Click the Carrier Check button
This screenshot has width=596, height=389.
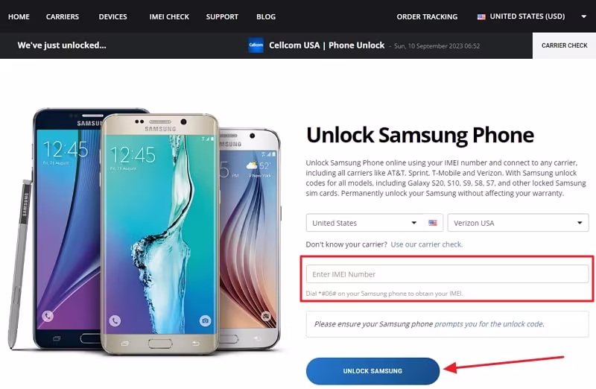tap(564, 45)
